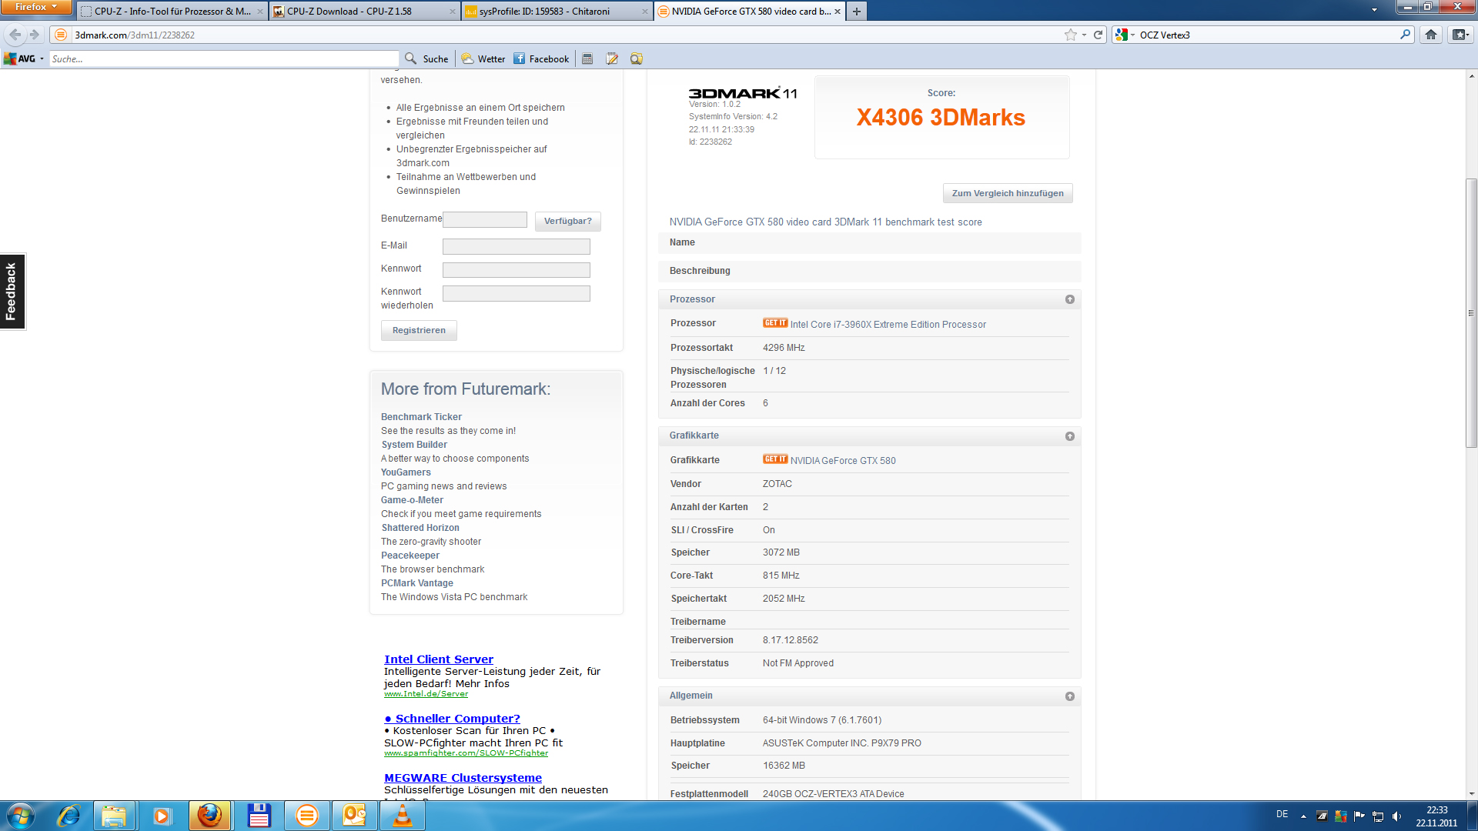
Task: Click the Verfügbar? button
Action: (x=568, y=221)
